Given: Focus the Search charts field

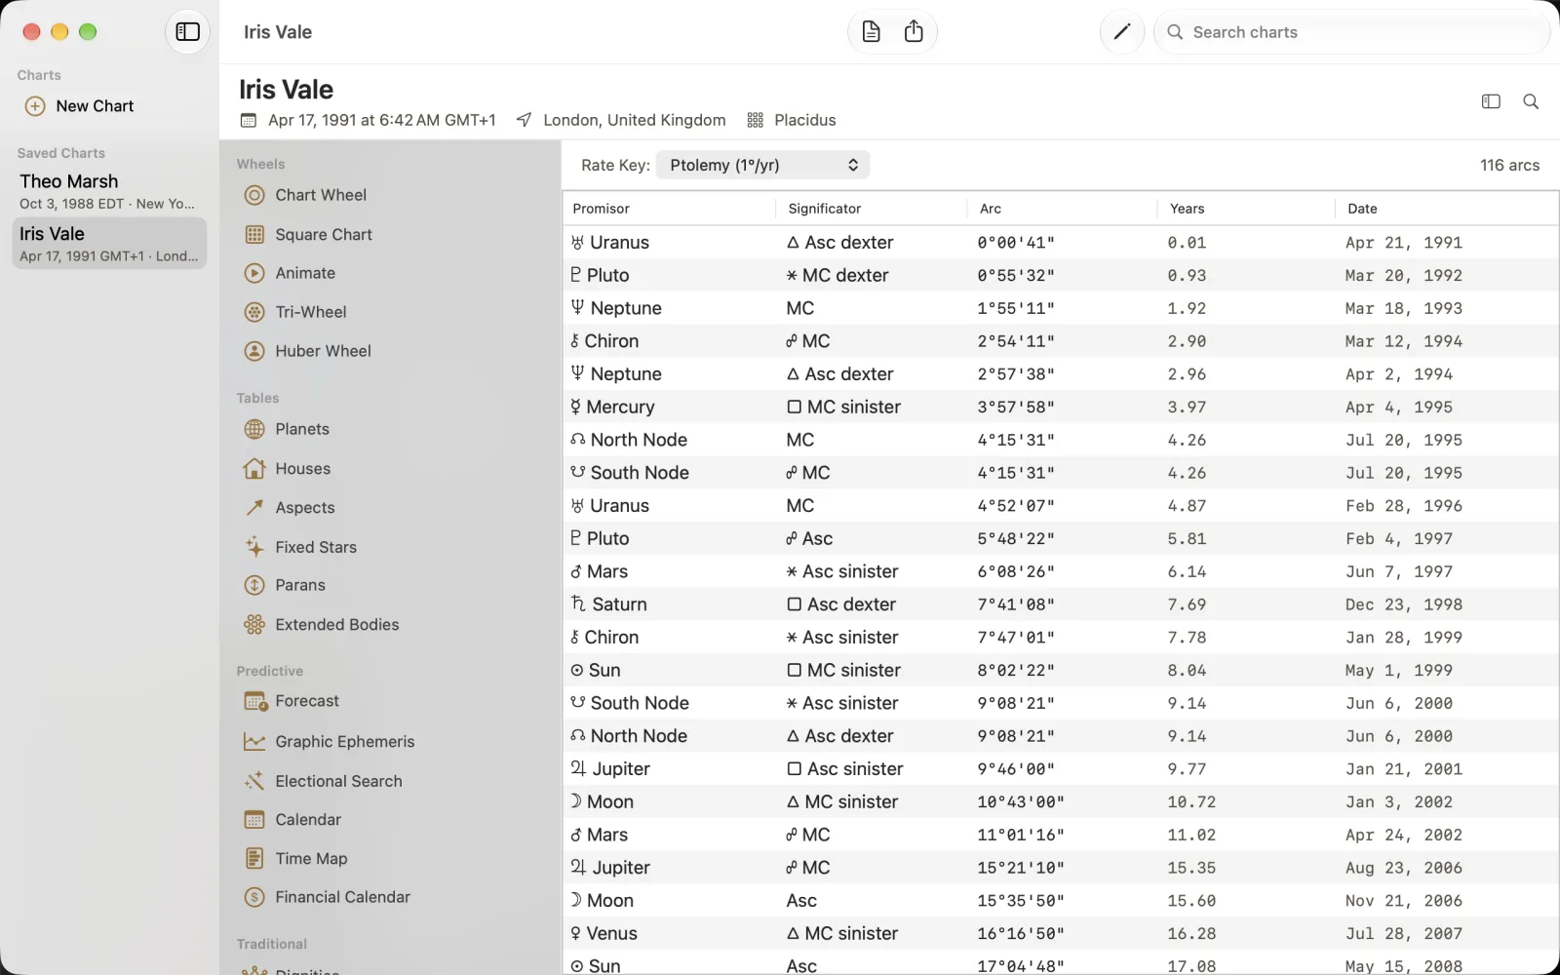Looking at the screenshot, I should point(1352,32).
